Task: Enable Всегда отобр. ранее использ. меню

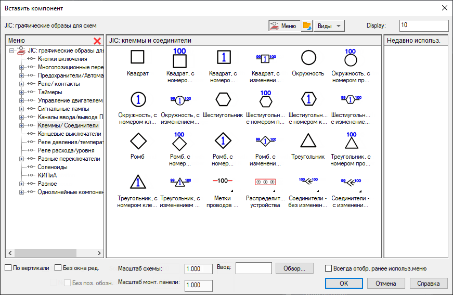Action: pos(329,268)
